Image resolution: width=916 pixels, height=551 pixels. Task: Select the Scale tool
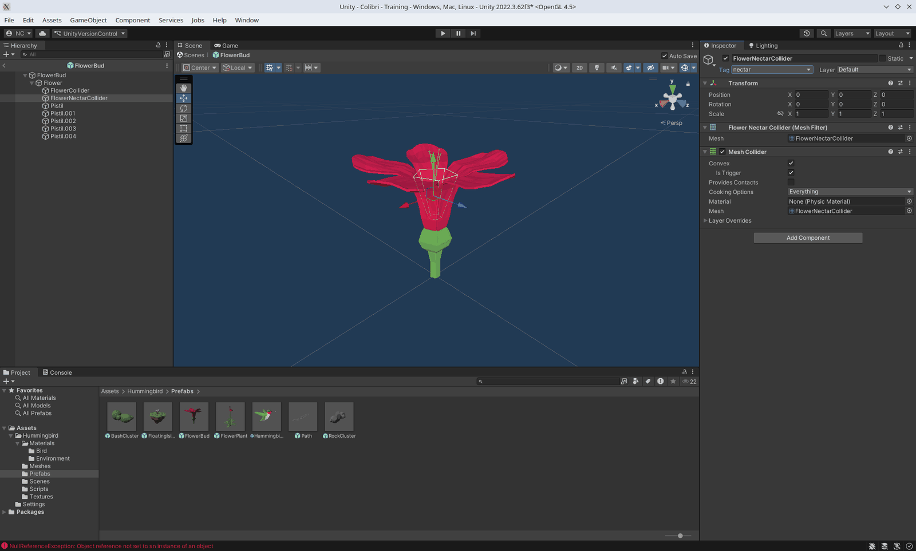pyautogui.click(x=183, y=118)
